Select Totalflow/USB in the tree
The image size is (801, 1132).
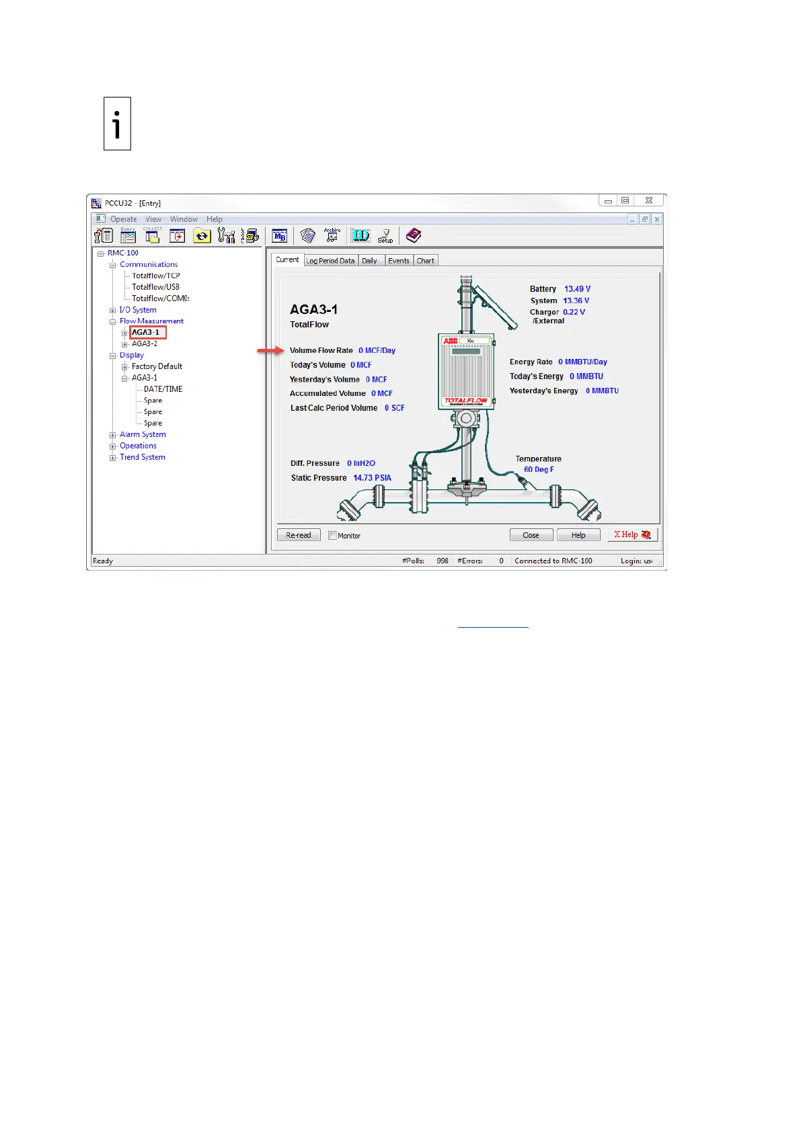pos(155,287)
